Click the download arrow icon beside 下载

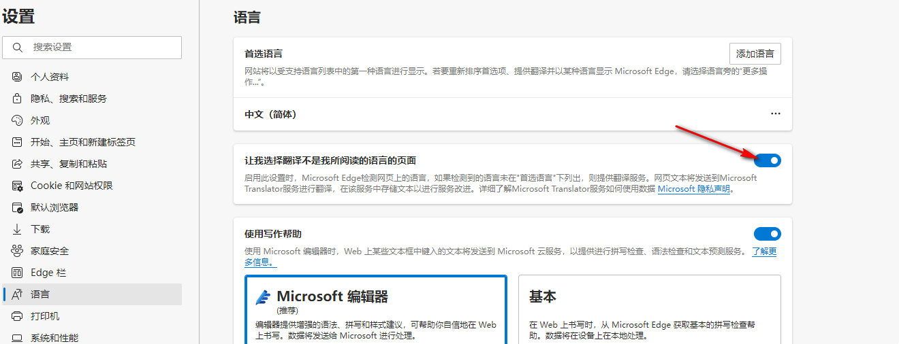pos(18,229)
